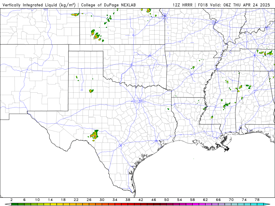Screen dimensions: 275x206
Task: Click the colorbar scale label '38'
Action: pos(128,200)
